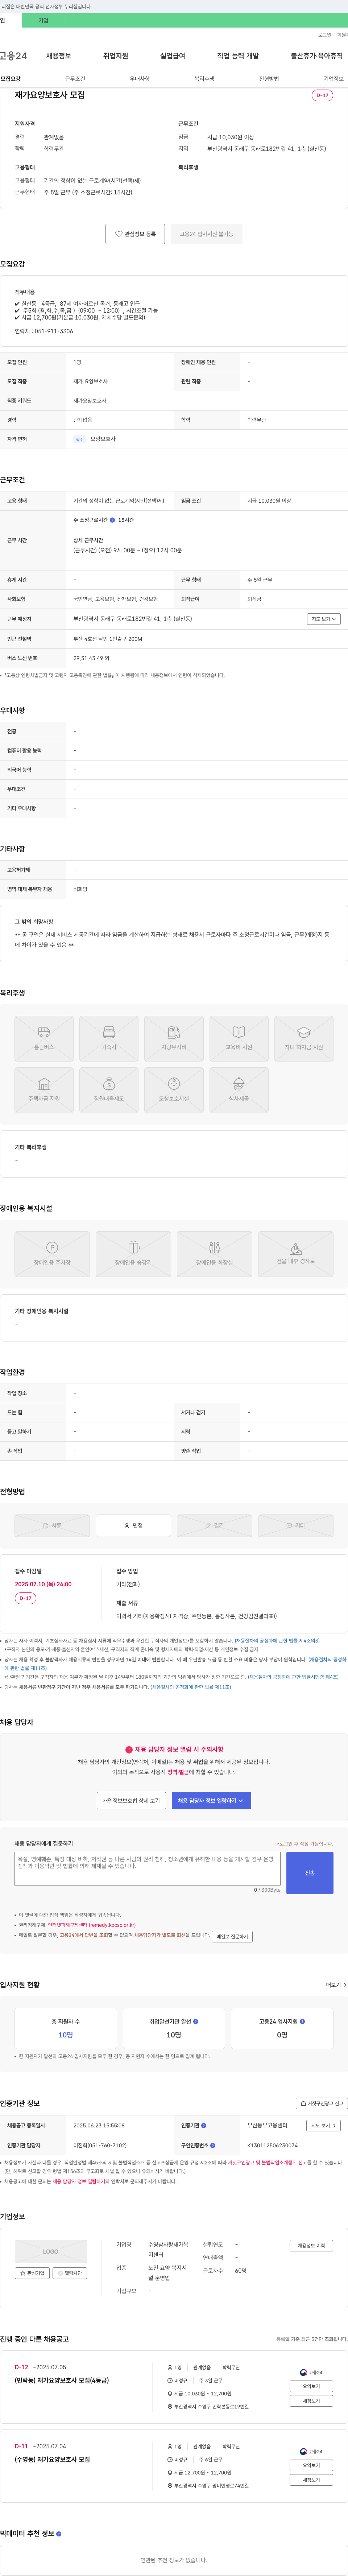The height and width of the screenshot is (2576, 348).
Task: Switch to the 모집요강 tab
Action: tap(11, 79)
